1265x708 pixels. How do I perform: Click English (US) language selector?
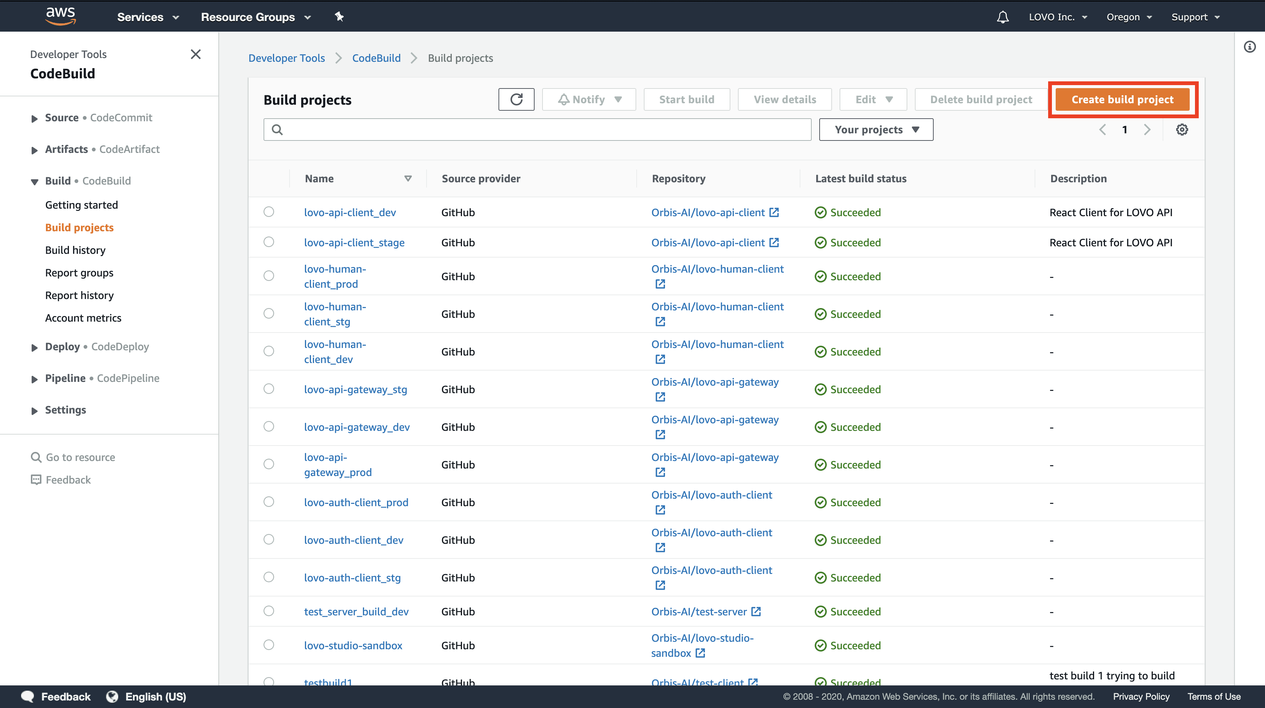(x=155, y=697)
